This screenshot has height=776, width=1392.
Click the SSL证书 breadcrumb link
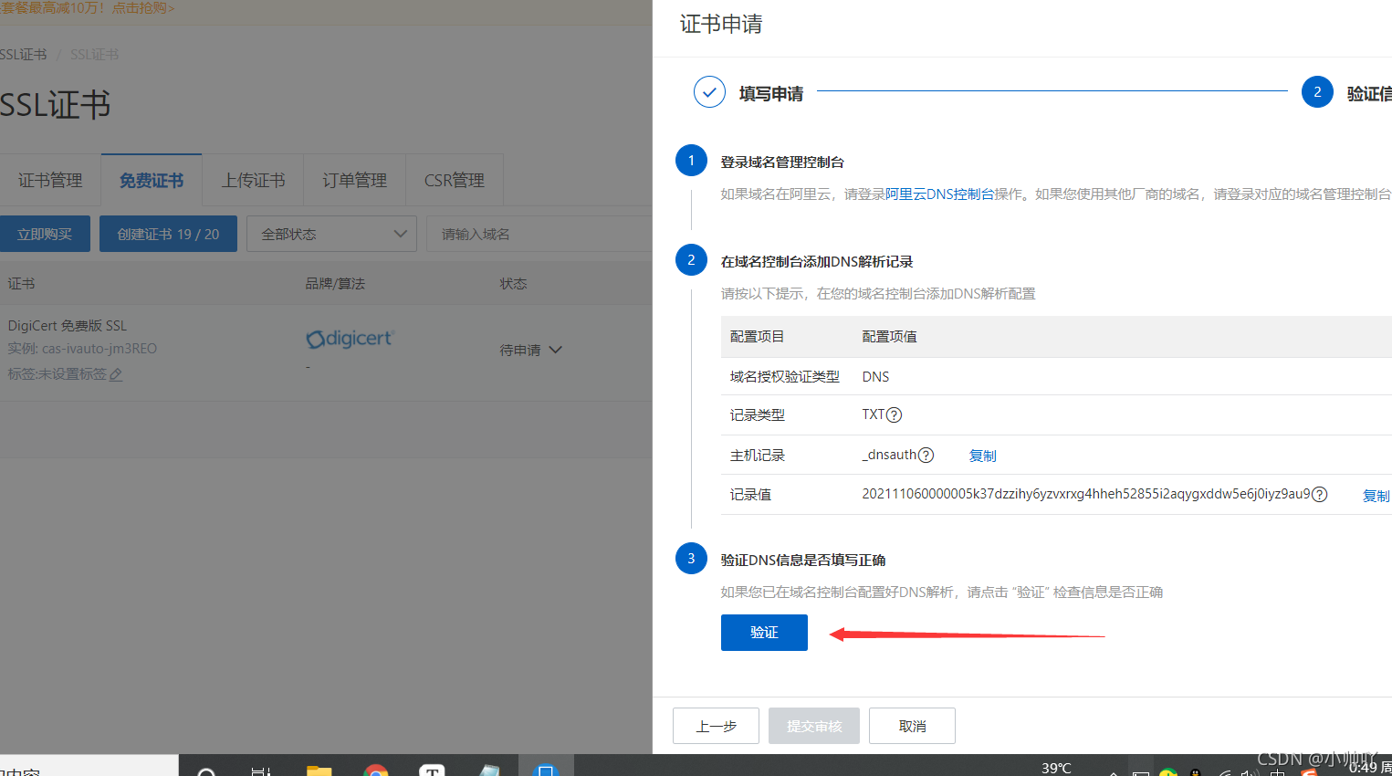[x=24, y=55]
